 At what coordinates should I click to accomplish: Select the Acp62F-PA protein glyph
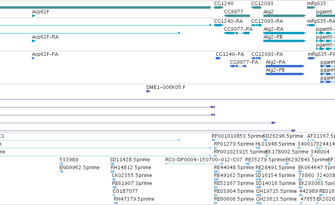(33, 58)
